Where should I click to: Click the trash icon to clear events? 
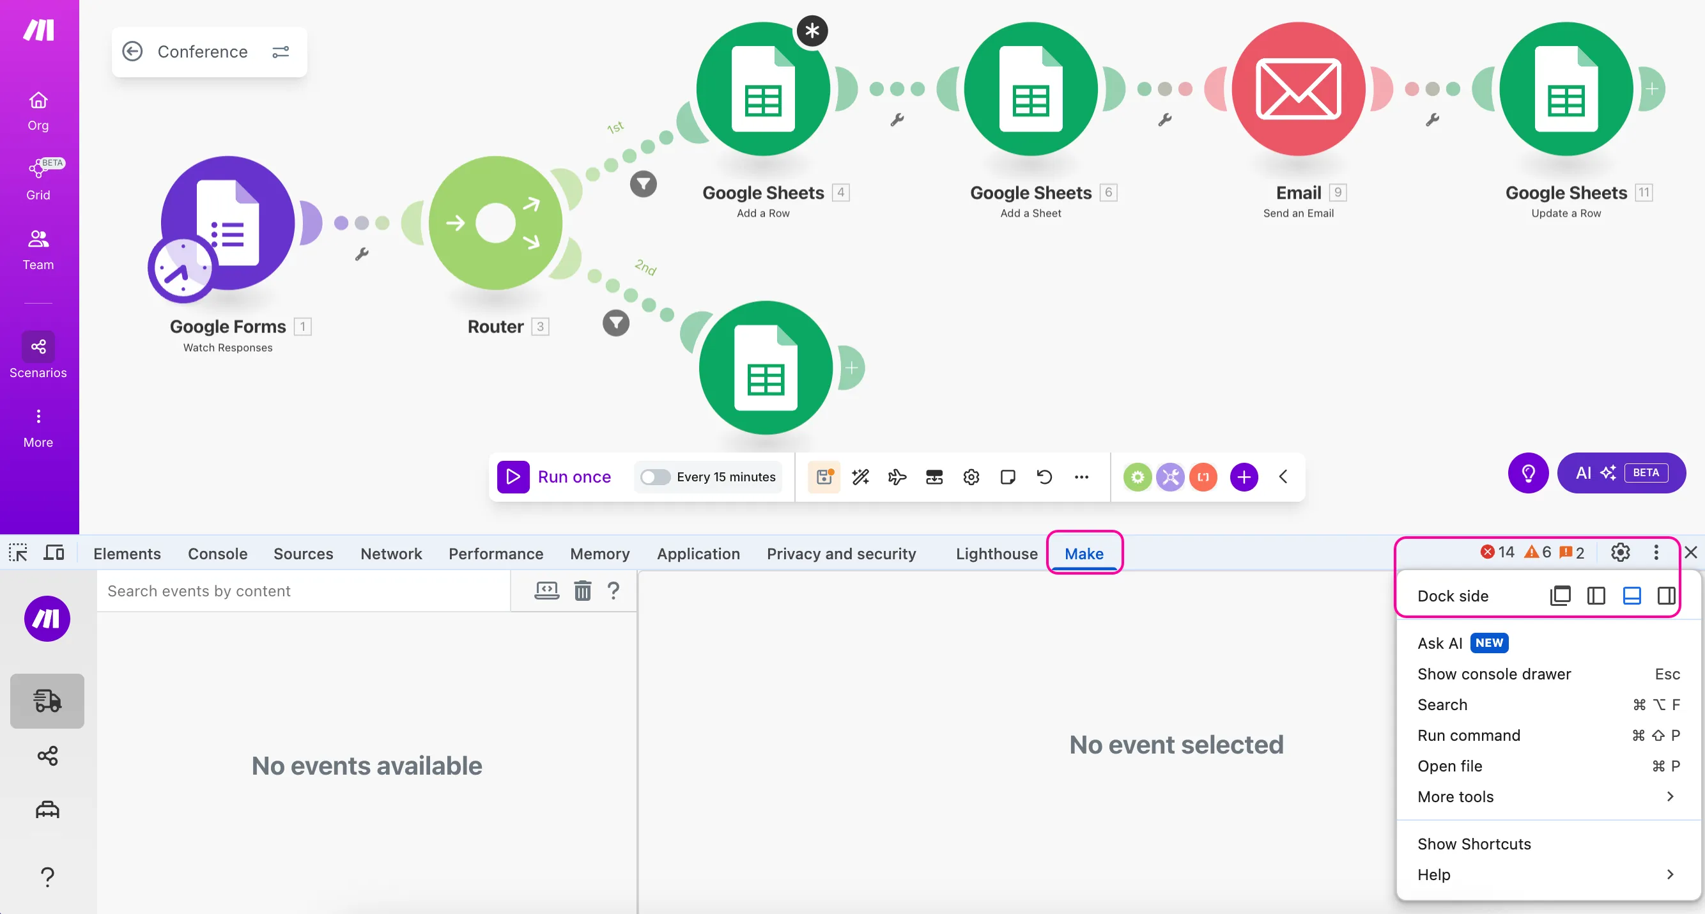pyautogui.click(x=582, y=591)
